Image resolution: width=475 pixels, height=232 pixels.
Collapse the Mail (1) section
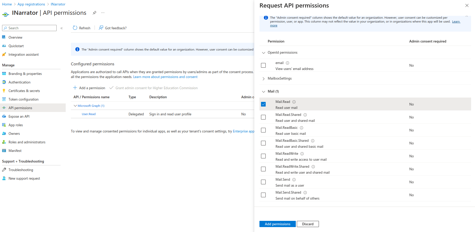264,92
